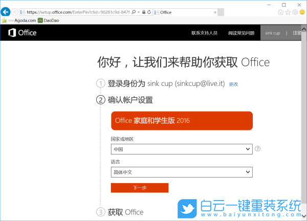Click the Office 家庭和学生版 2016 product banner
The width and height of the screenshot is (307, 221).
point(182,121)
